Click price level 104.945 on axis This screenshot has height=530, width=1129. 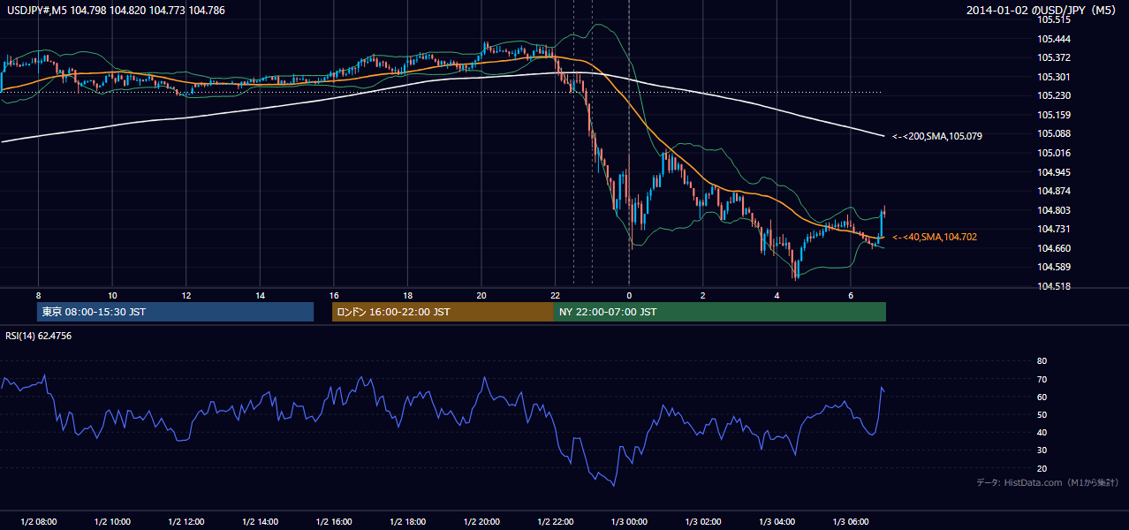(1054, 172)
